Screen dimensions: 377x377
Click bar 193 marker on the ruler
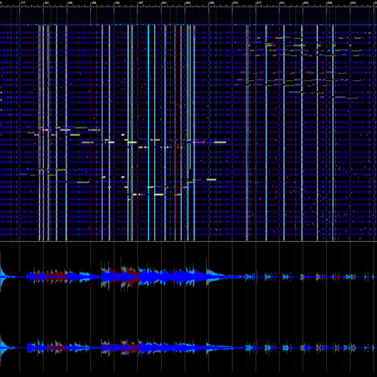pos(117,3)
